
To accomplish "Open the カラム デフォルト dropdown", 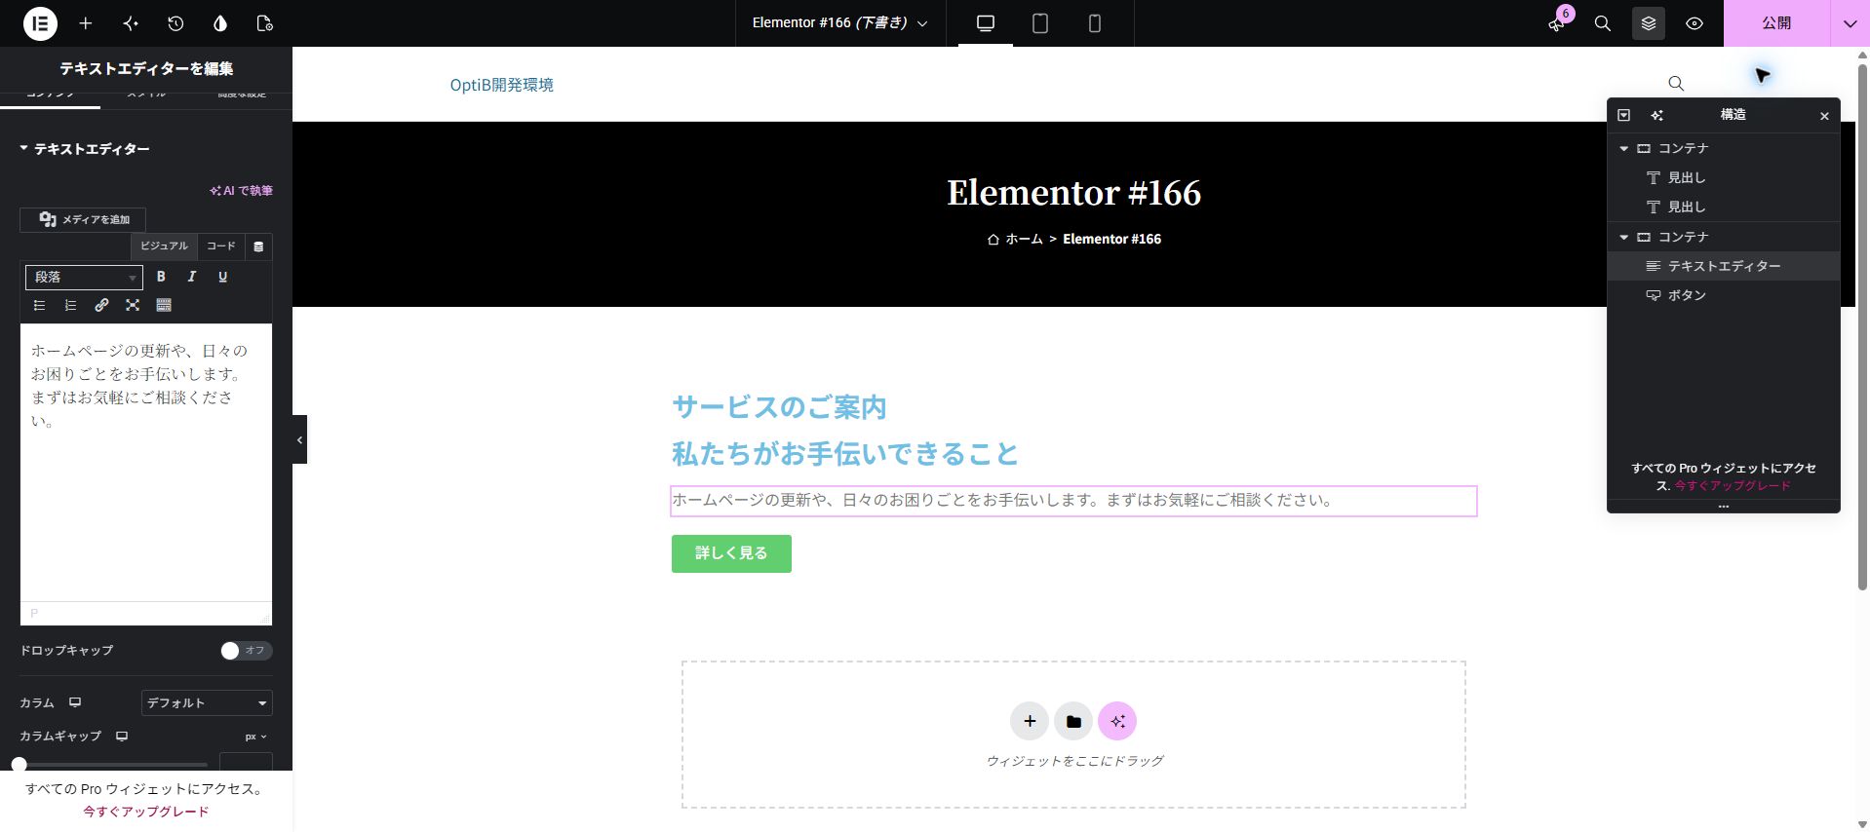I will point(207,702).
